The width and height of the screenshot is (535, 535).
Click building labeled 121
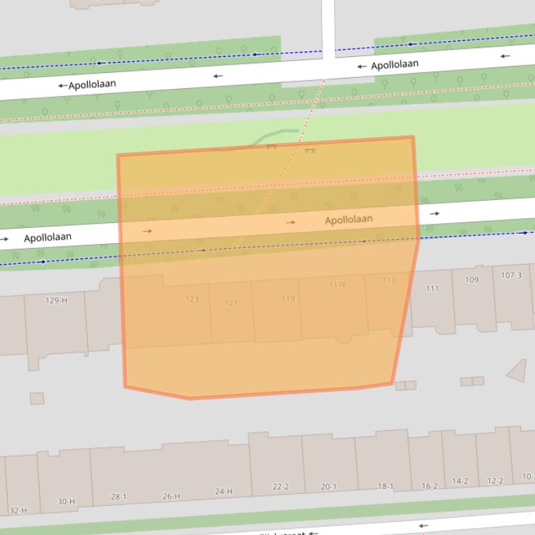click(x=231, y=304)
